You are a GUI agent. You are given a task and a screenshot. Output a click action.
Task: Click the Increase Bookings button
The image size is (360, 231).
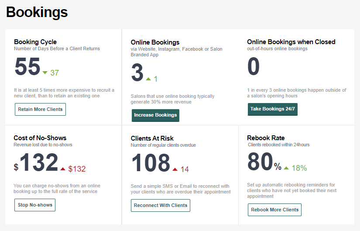coord(155,115)
